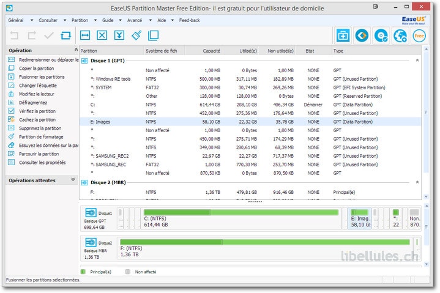This screenshot has width=440, height=293.
Task: Click the Redimensionner ou déplacer sidebar icon
Action: [x=11, y=59]
